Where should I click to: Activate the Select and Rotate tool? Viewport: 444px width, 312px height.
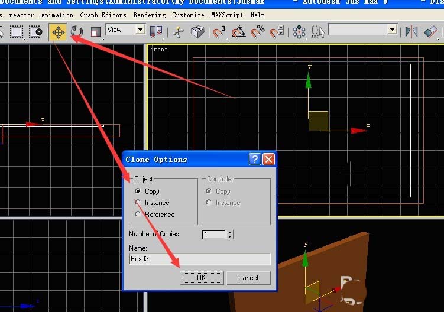pyautogui.click(x=76, y=32)
